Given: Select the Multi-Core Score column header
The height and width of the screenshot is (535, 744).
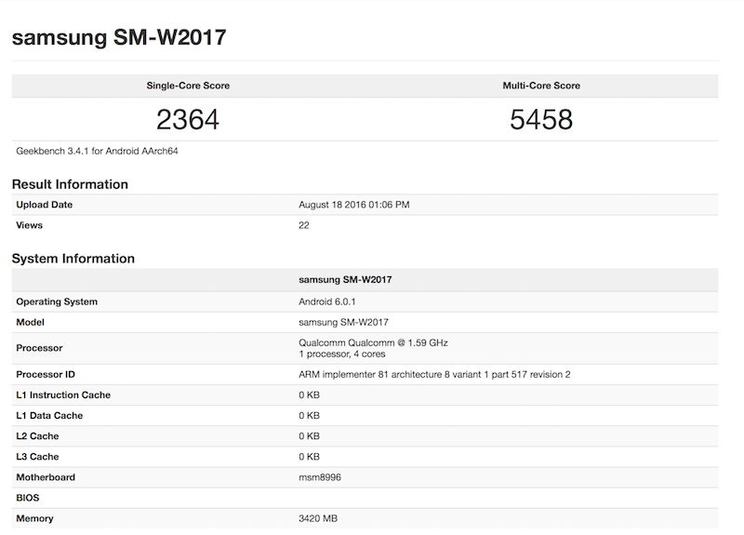Looking at the screenshot, I should 541,86.
